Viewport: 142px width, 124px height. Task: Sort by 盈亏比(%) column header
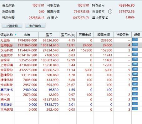coord(68,35)
